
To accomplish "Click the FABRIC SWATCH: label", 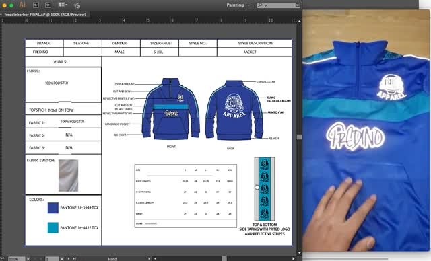I will (40, 160).
